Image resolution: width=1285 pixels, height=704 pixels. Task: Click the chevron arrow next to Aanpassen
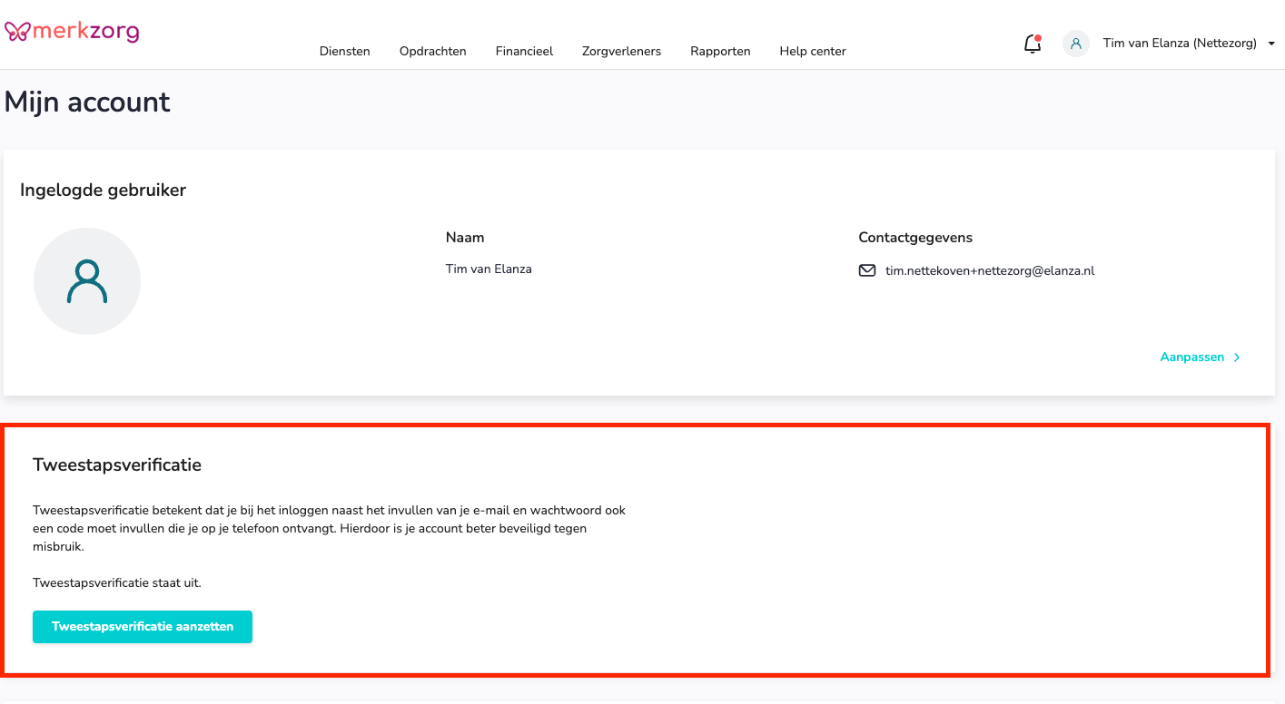(x=1237, y=357)
